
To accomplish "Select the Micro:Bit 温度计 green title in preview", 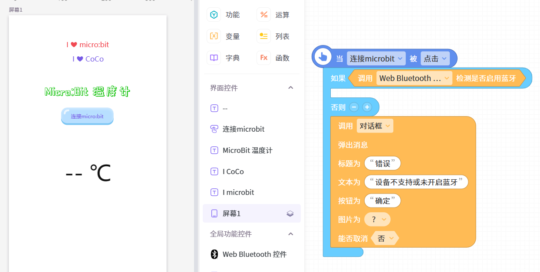I will coord(87,92).
